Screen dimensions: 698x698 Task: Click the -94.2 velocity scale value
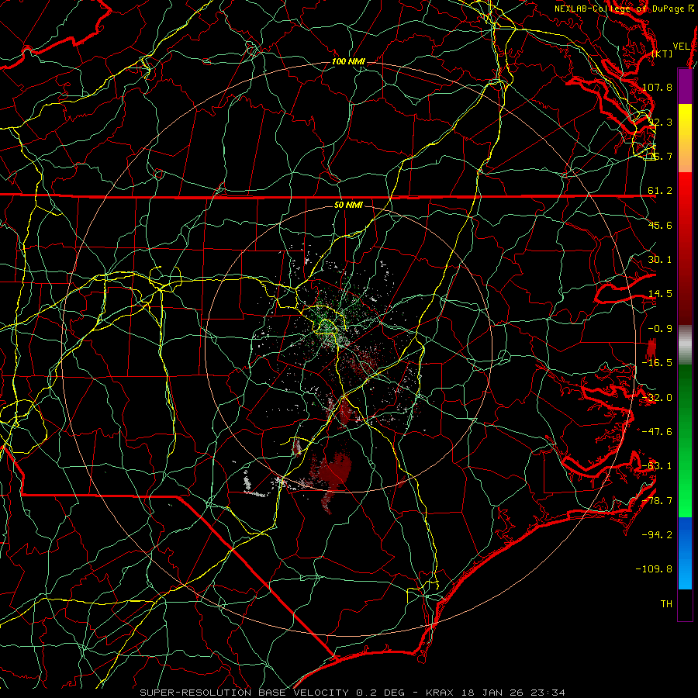tap(657, 535)
